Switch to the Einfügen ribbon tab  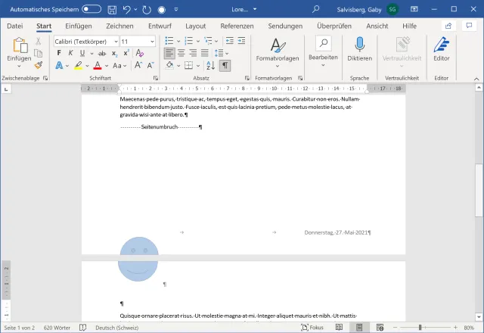click(78, 26)
